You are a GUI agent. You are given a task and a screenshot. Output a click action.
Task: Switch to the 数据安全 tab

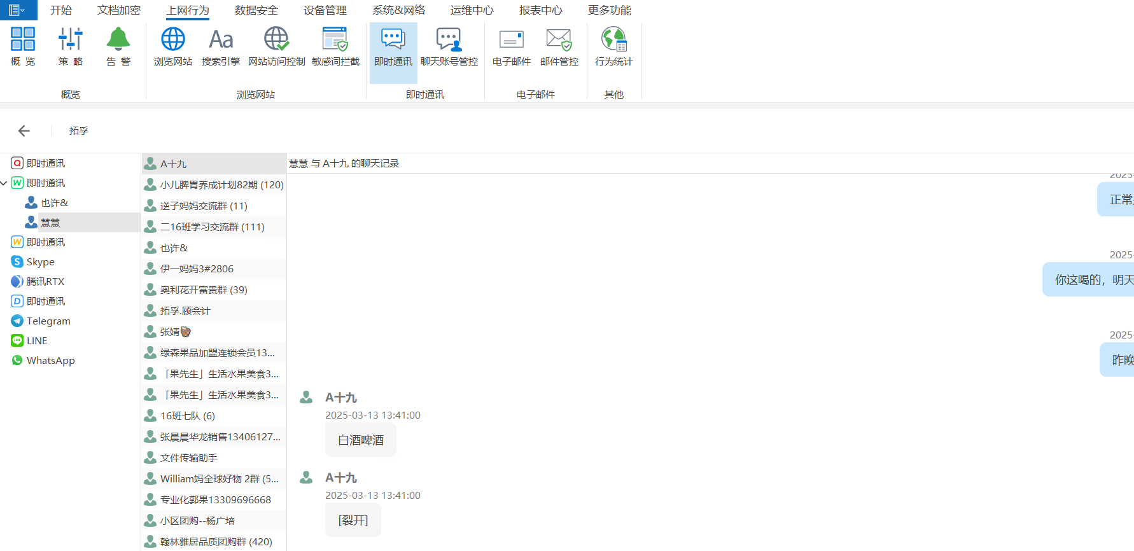point(256,10)
